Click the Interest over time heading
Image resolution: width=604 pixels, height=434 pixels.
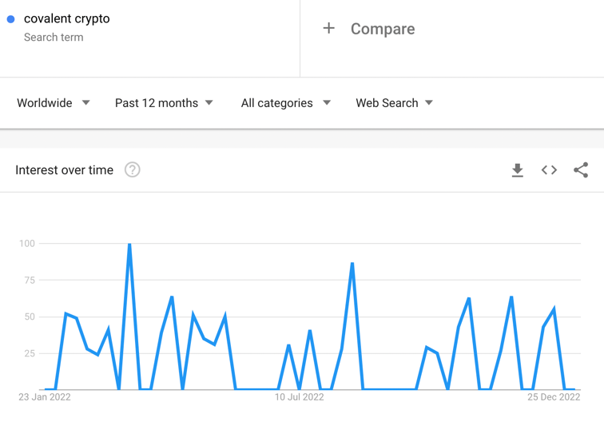(65, 170)
